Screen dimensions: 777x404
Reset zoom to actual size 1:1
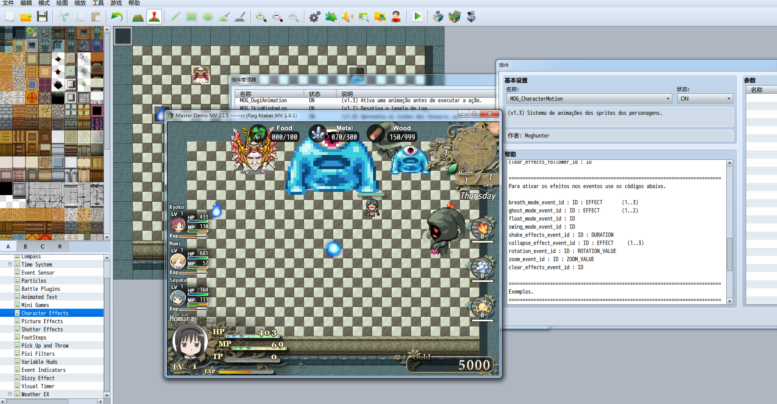coord(294,17)
